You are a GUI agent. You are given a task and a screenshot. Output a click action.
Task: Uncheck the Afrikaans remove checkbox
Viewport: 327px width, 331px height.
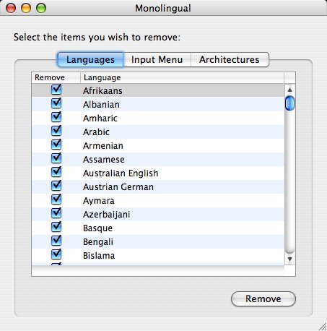56,90
